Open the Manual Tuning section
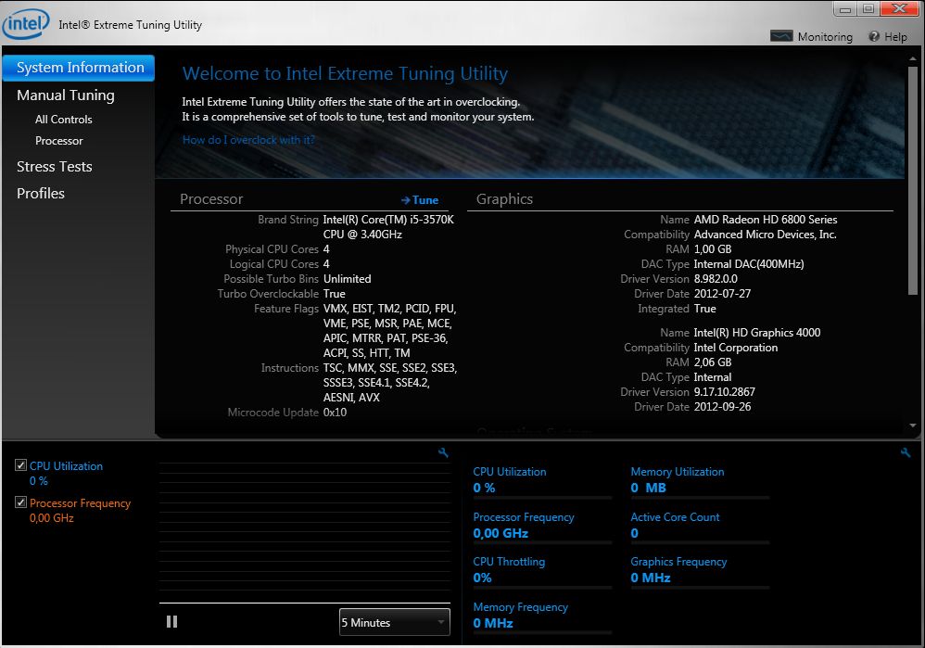Viewport: 925px width, 648px height. pos(66,95)
